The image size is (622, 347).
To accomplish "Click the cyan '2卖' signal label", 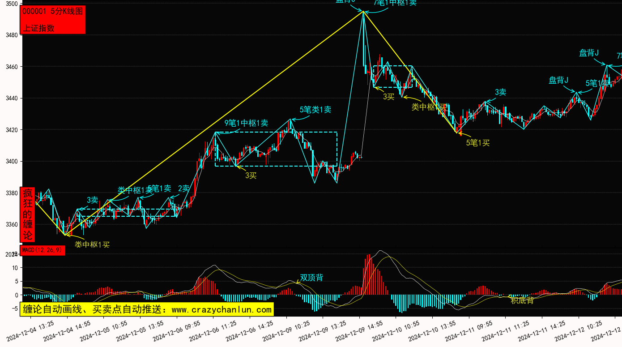I will tap(184, 188).
